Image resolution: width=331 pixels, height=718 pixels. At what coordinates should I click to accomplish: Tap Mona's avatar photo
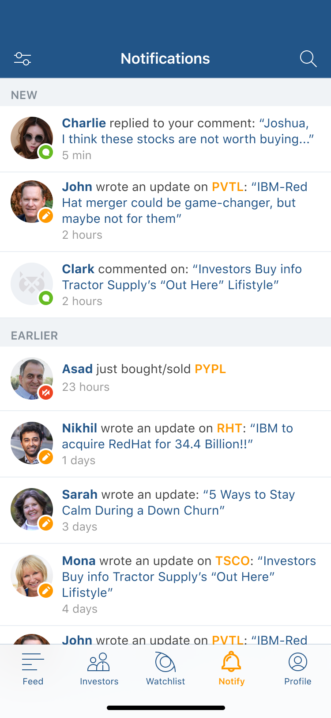32,576
